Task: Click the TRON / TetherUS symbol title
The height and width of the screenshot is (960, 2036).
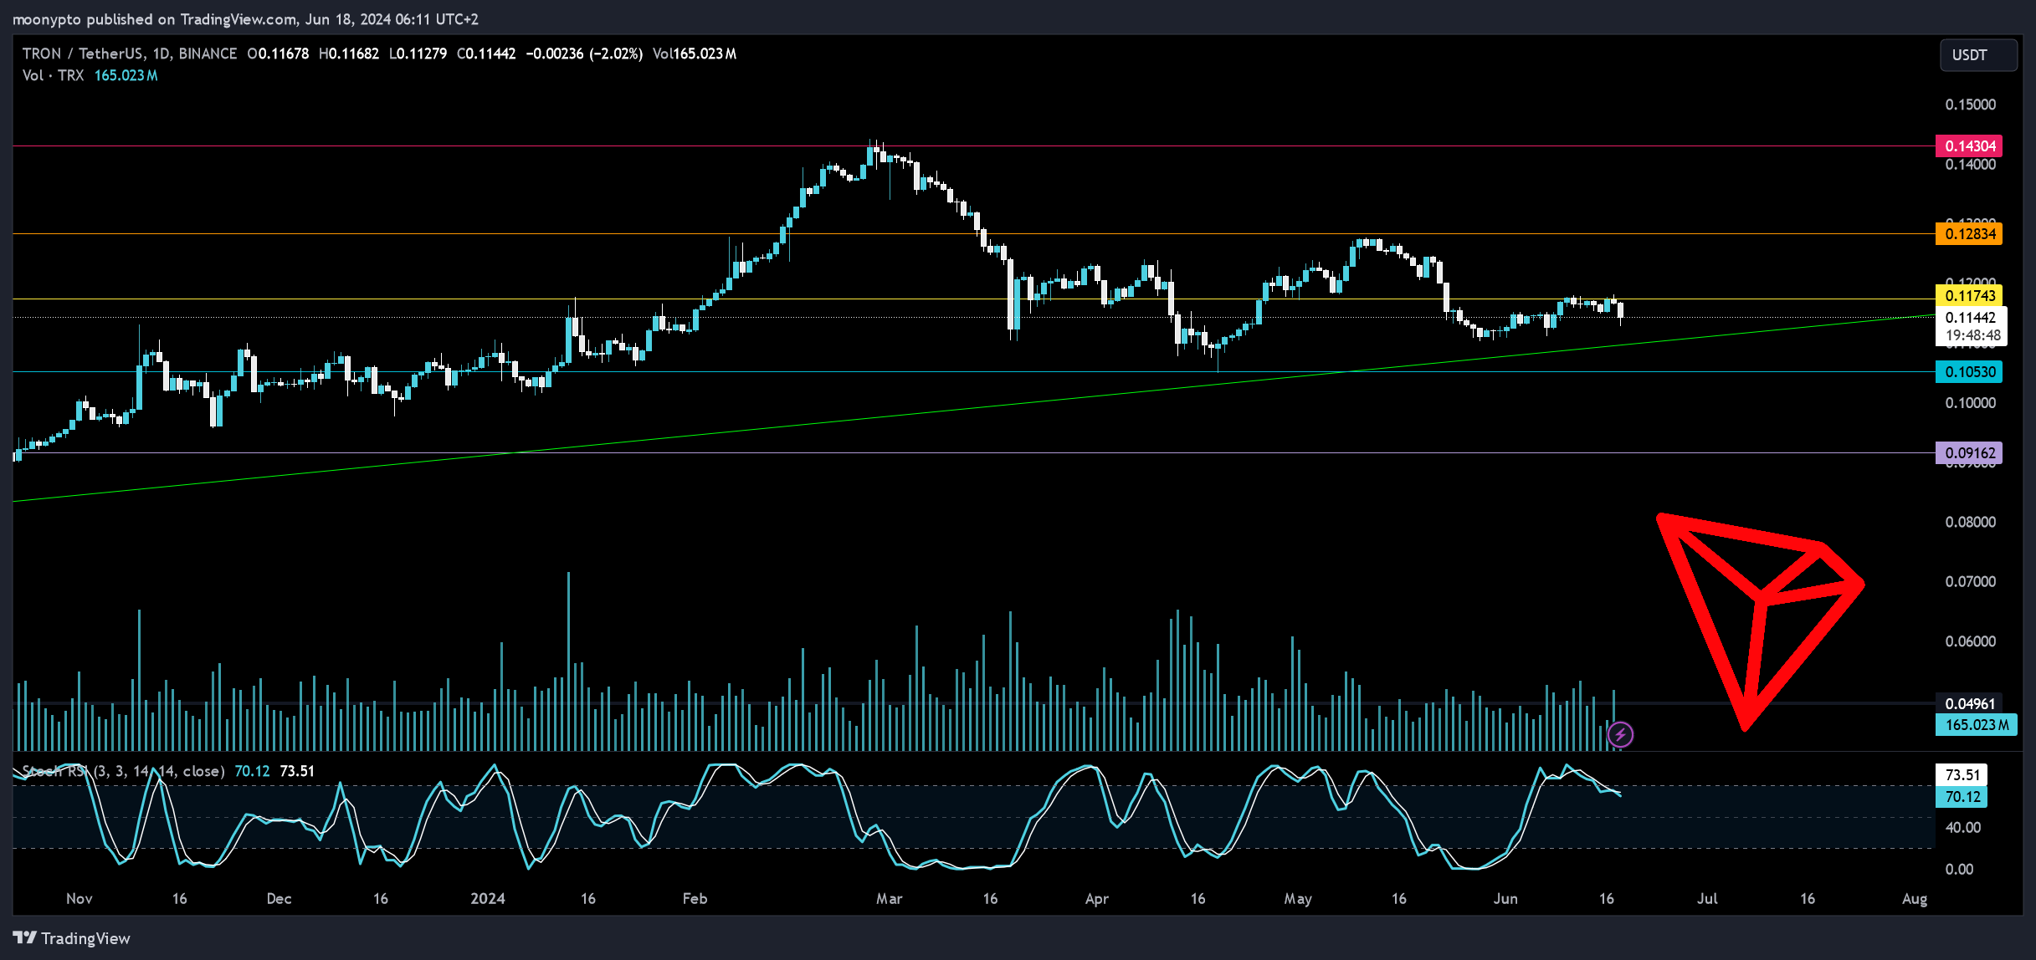Action: (130, 54)
